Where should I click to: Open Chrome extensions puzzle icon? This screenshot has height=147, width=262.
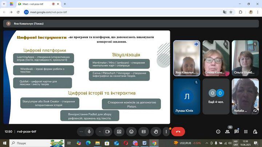pos(241,12)
